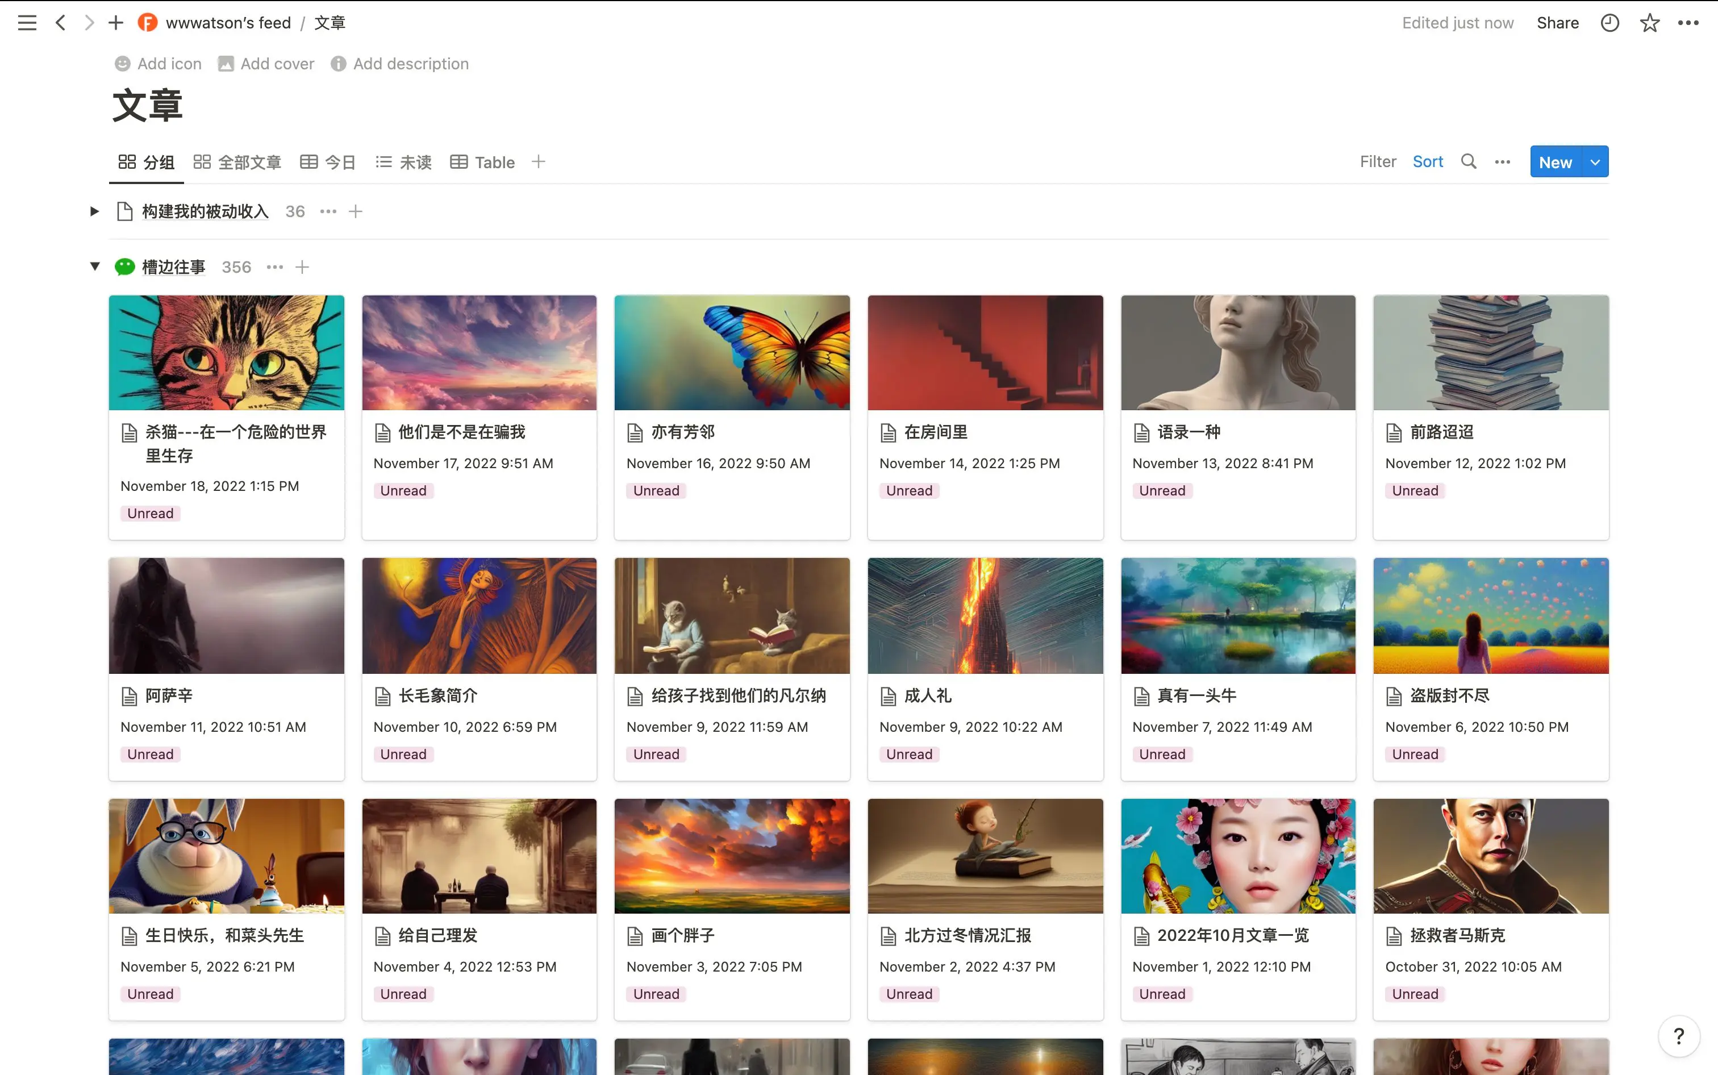1718x1075 pixels.
Task: Open the 构建我的被动收入 group options menu
Action: pyautogui.click(x=328, y=211)
